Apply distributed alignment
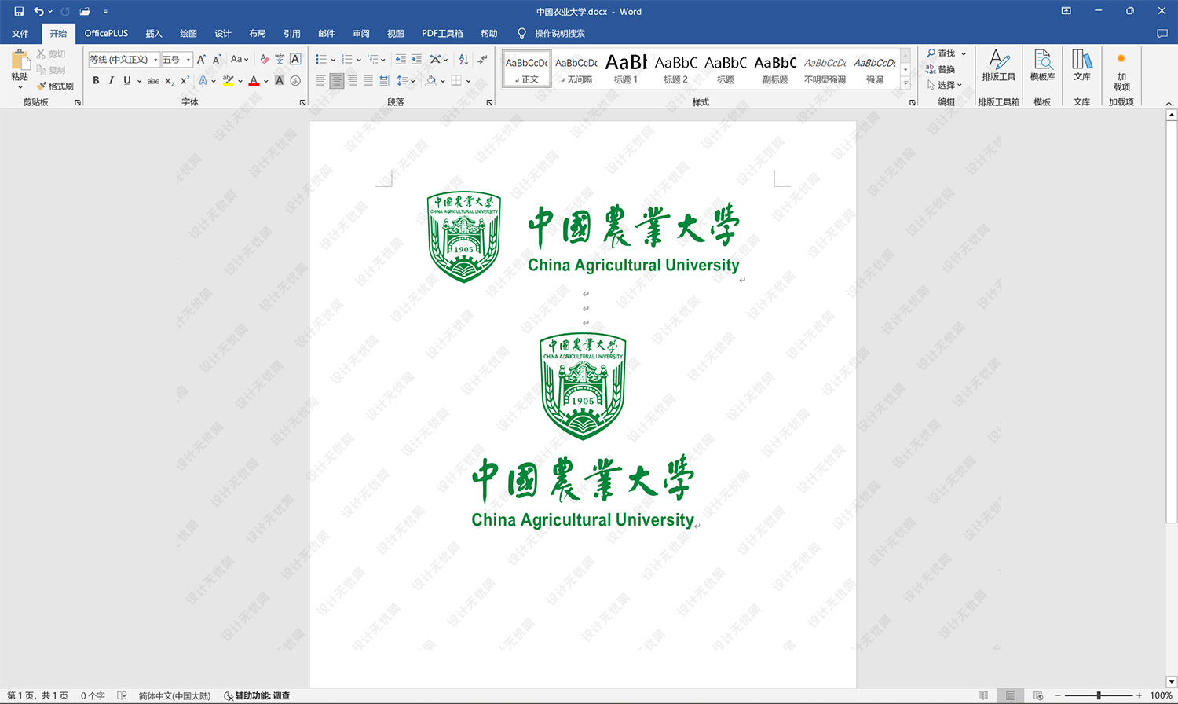The image size is (1178, 704). (x=383, y=81)
